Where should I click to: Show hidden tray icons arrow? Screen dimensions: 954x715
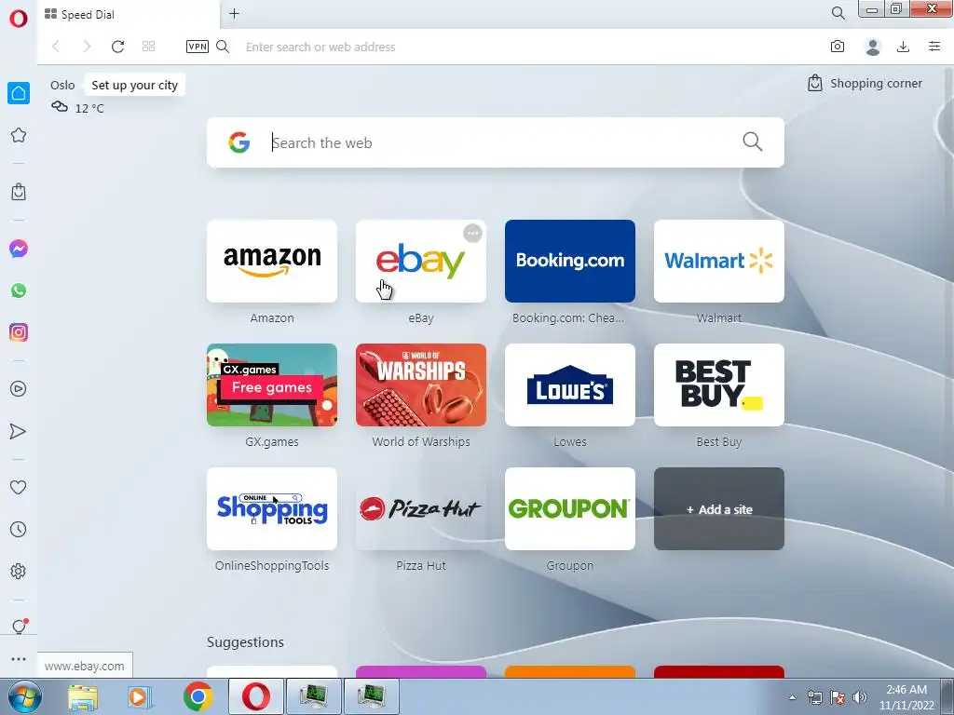pos(792,697)
